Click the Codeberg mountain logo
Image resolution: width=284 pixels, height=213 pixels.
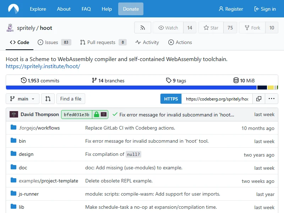click(14, 9)
